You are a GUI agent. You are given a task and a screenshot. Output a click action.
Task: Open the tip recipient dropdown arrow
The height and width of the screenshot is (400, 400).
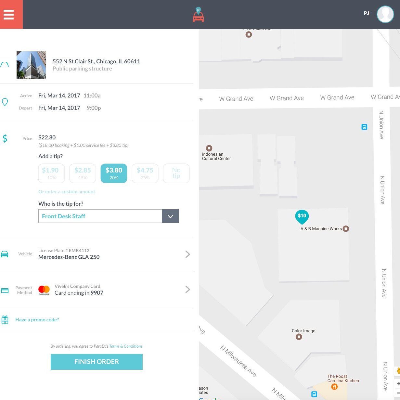pos(170,216)
